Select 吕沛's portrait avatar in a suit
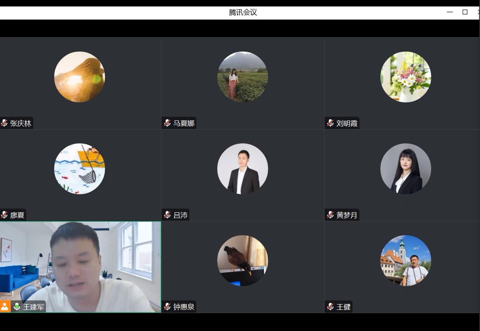This screenshot has width=480, height=331. tap(243, 169)
